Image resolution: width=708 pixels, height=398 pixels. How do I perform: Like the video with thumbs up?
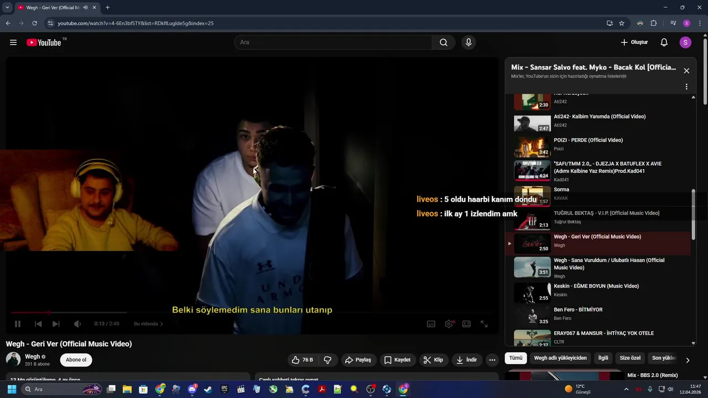pyautogui.click(x=303, y=360)
